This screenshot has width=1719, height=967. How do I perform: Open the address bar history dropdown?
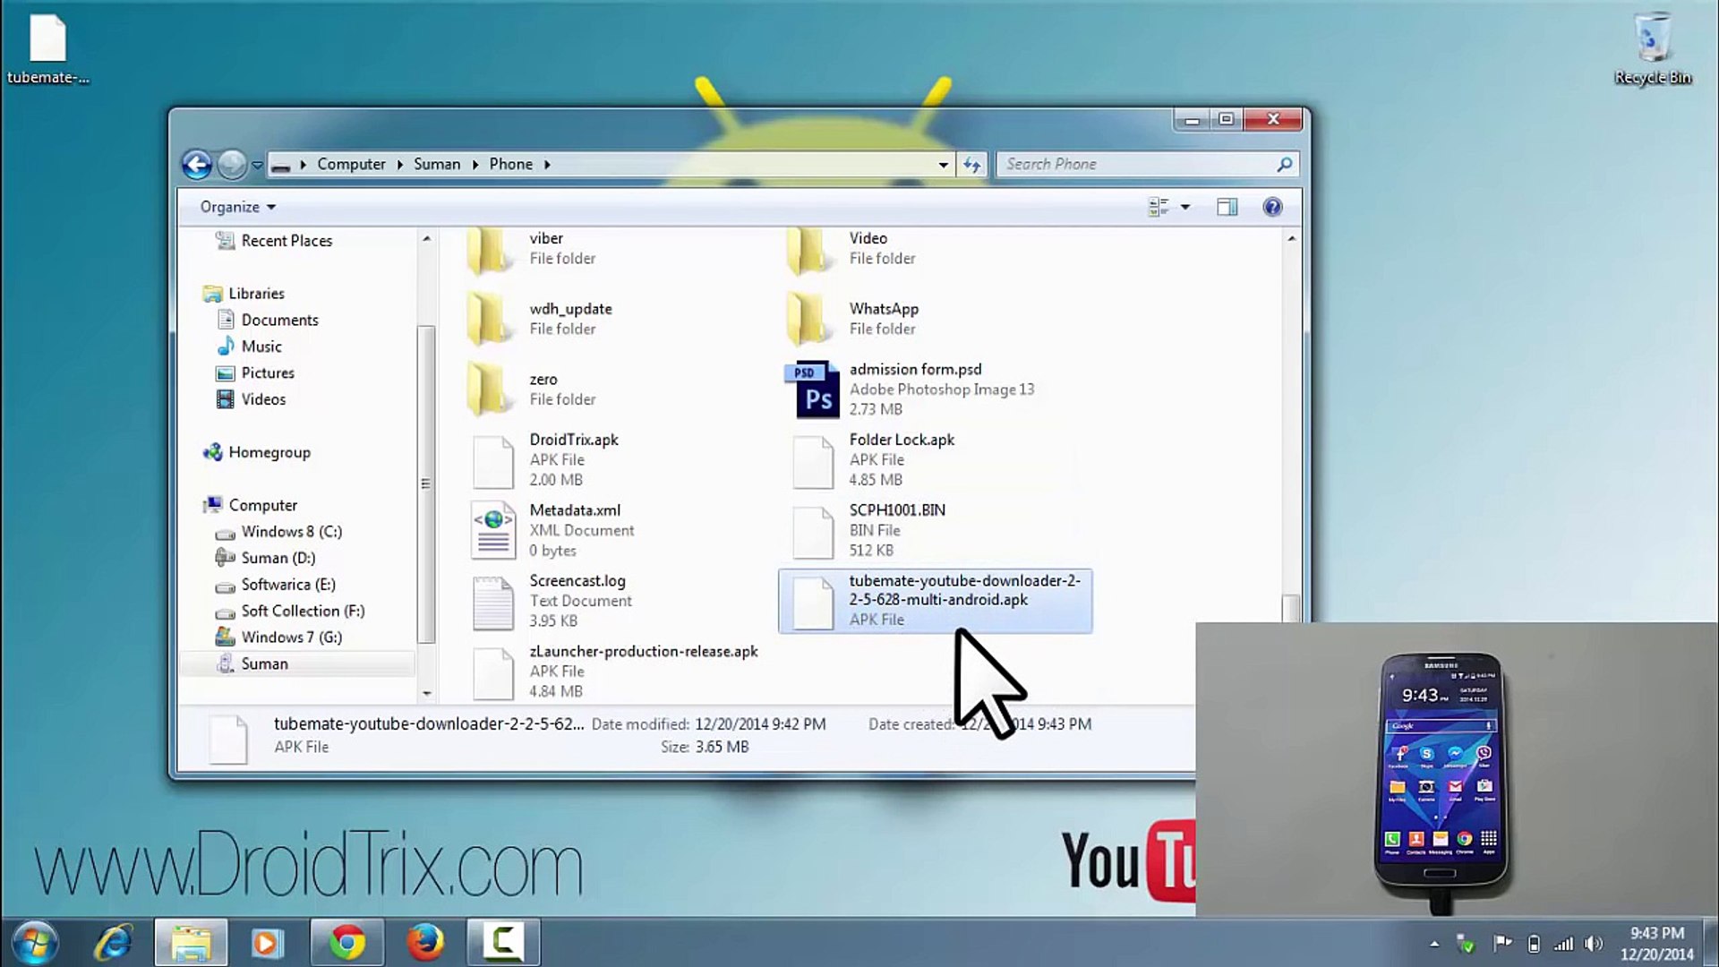943,165
